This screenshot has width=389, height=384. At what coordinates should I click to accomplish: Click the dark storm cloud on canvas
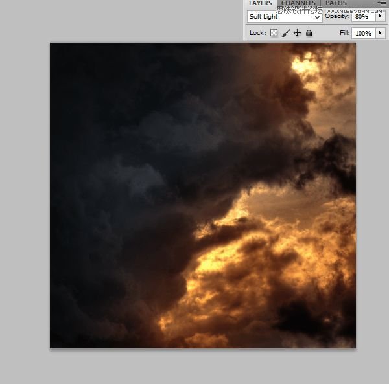pos(130,162)
